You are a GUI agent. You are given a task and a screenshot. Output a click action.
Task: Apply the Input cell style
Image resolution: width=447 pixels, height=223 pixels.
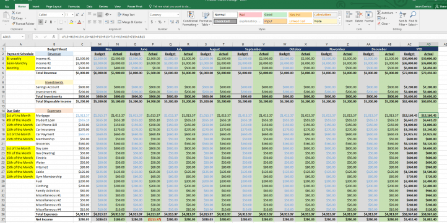click(x=275, y=21)
